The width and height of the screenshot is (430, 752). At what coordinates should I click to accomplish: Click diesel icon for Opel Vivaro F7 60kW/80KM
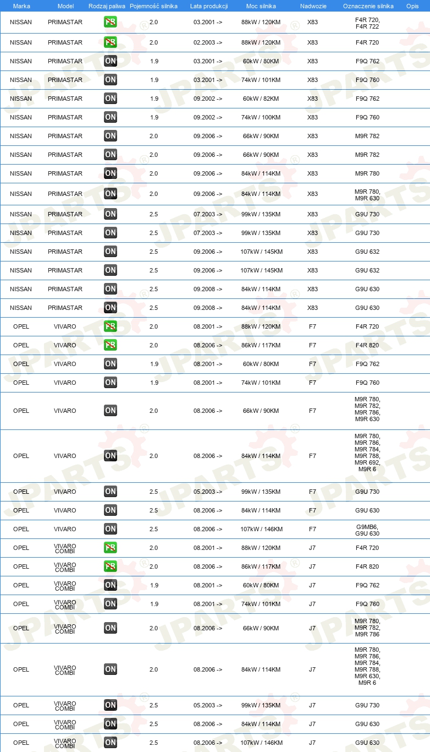pyautogui.click(x=111, y=364)
